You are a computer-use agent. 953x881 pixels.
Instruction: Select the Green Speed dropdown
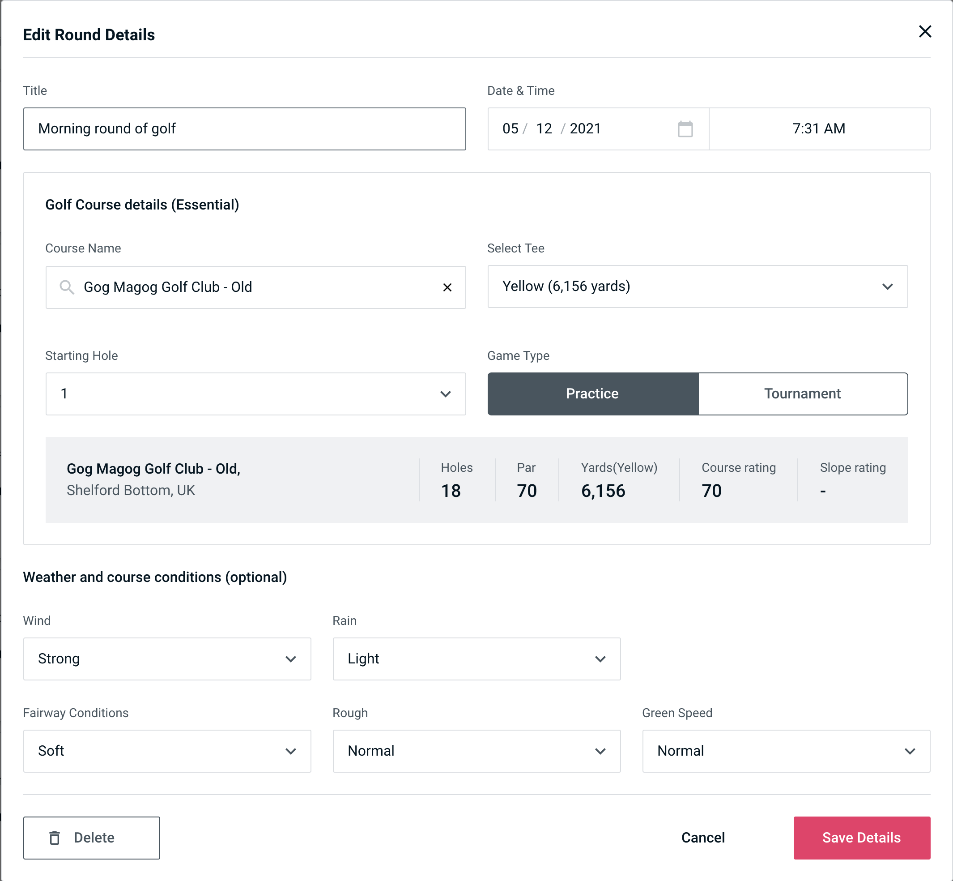click(785, 751)
